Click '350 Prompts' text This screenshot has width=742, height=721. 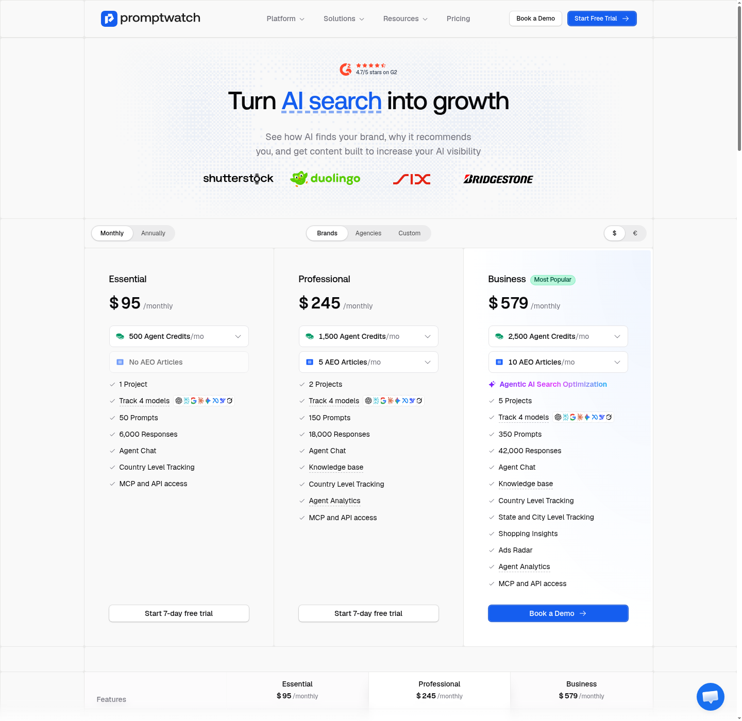[x=520, y=434]
